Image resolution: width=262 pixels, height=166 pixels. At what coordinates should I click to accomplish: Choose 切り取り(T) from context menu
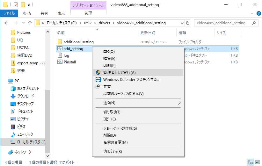(138, 112)
